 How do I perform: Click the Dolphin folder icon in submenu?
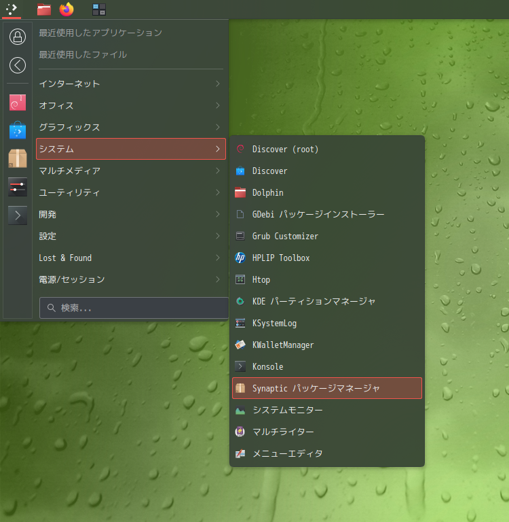click(x=240, y=192)
